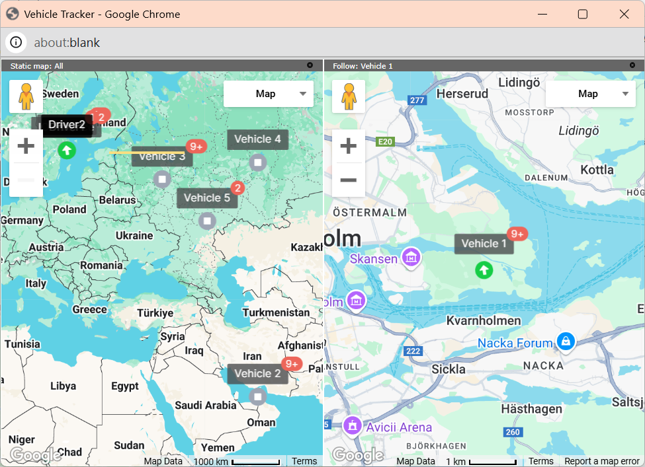Click the Google logo in Follow Vehicle 1 panel
The width and height of the screenshot is (645, 467).
359,454
